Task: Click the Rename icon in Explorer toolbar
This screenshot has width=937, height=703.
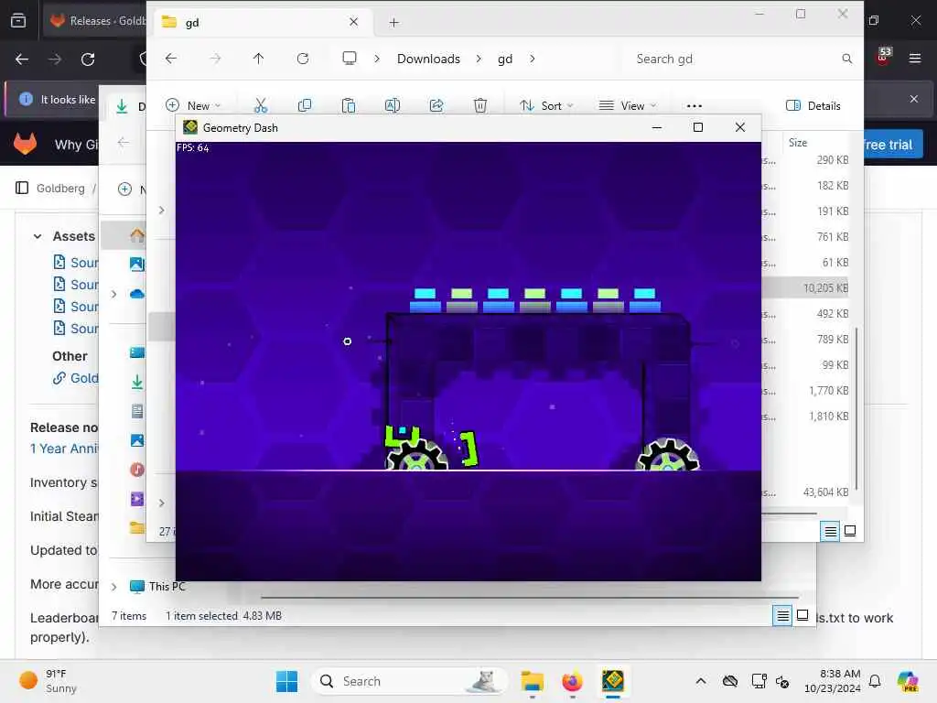Action: click(392, 106)
